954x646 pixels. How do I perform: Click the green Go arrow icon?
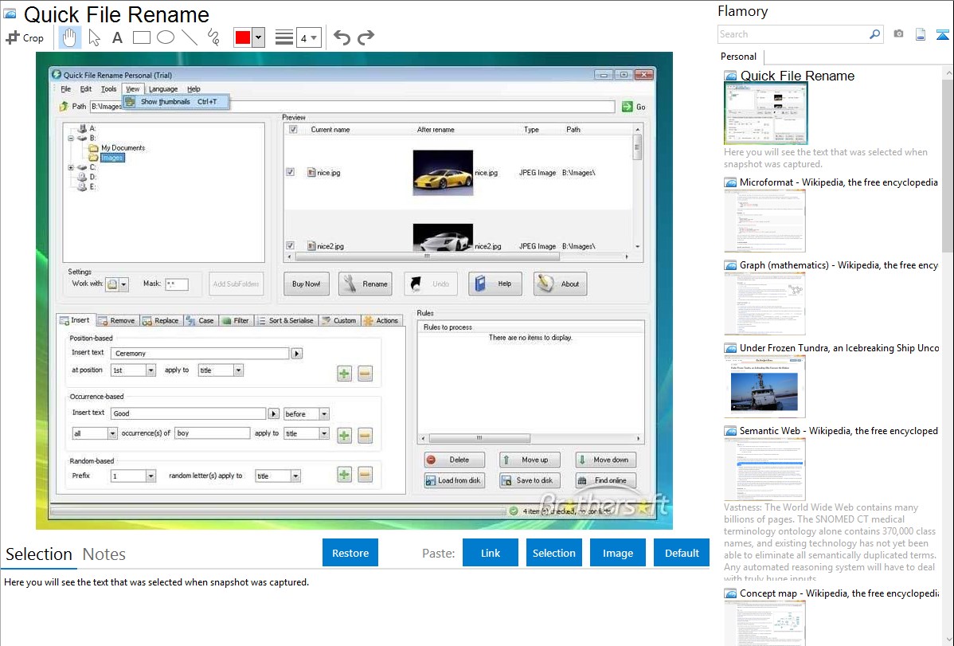(x=628, y=107)
